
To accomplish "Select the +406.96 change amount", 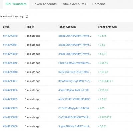I will pos(103,63).
